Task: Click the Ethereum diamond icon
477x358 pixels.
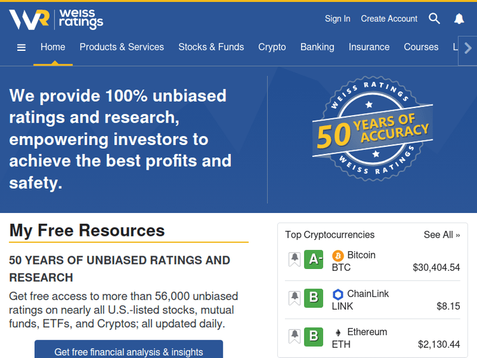Action: pos(338,333)
